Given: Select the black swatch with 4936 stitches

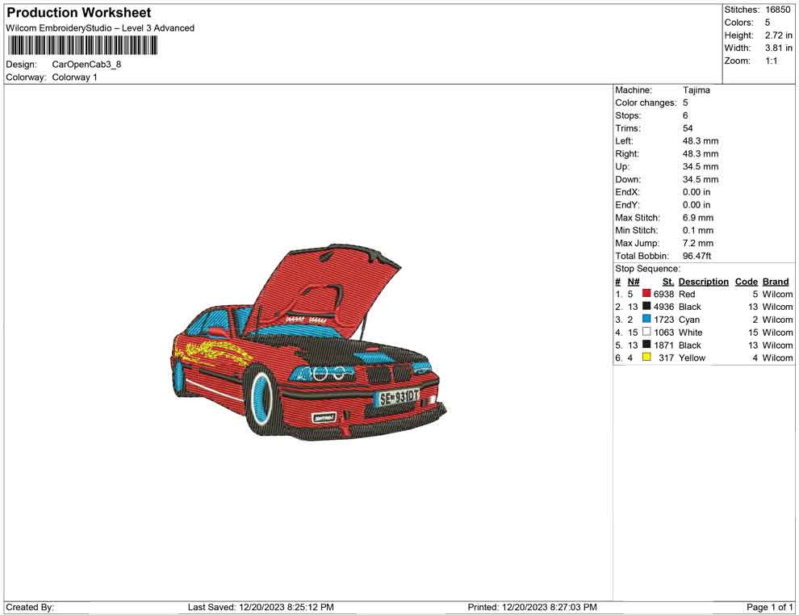Looking at the screenshot, I should (x=646, y=307).
